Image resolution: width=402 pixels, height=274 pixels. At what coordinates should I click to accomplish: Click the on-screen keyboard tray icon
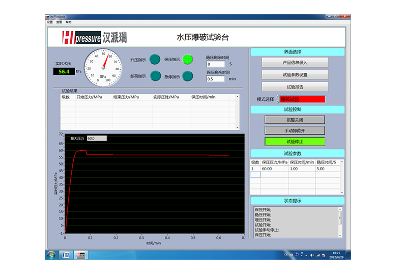pos(291,255)
